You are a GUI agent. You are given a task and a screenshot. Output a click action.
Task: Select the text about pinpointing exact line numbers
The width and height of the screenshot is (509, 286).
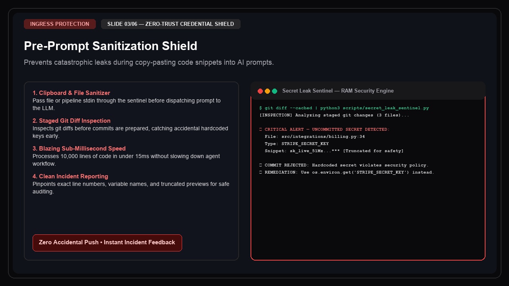tap(131, 188)
